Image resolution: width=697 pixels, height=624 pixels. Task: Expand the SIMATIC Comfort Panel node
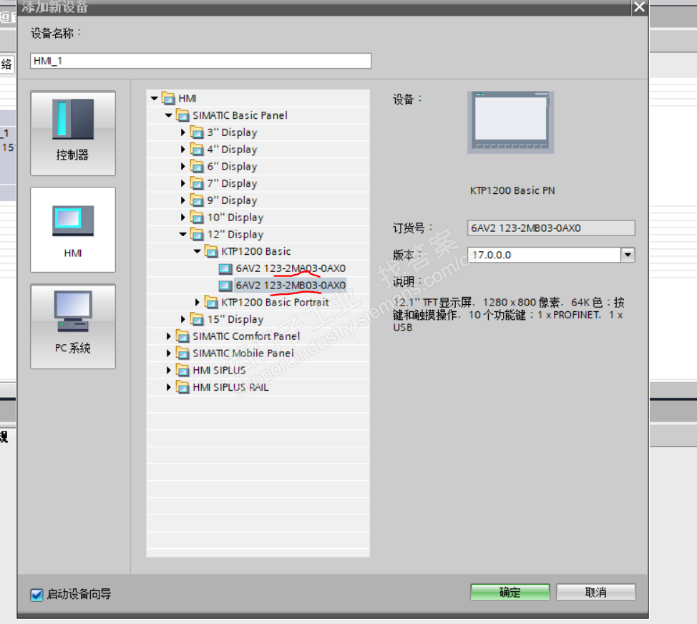point(168,336)
